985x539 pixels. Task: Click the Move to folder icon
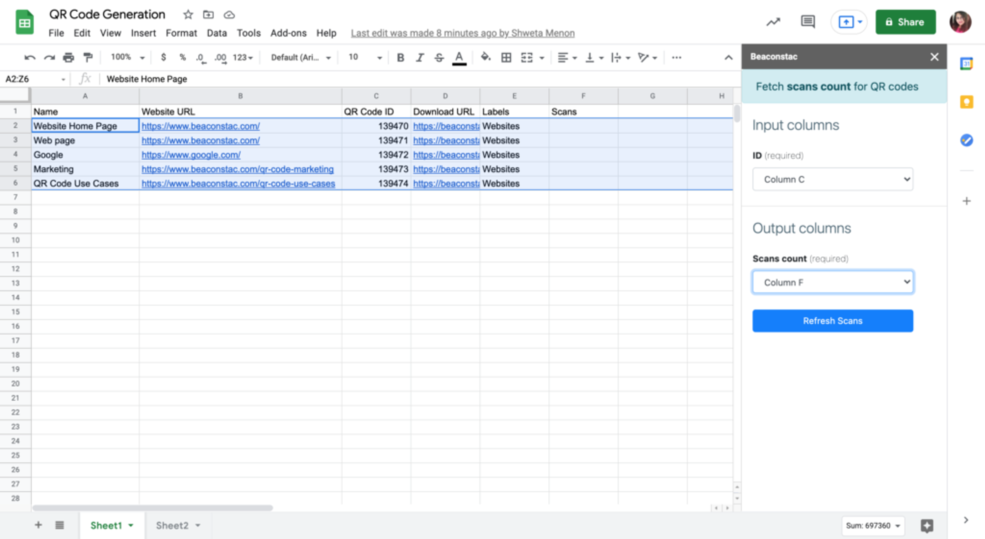[x=208, y=15]
